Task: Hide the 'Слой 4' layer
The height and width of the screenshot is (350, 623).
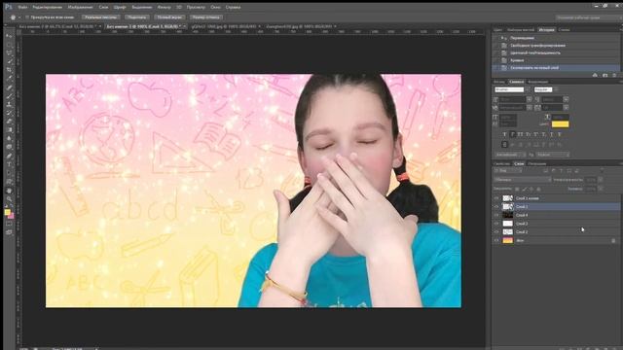Action: tap(496, 215)
